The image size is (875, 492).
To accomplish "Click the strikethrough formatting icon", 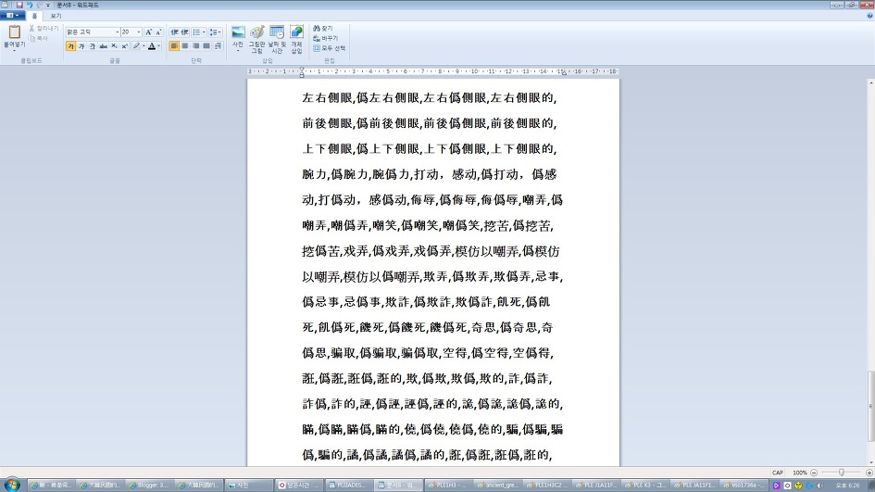I will click(x=103, y=45).
